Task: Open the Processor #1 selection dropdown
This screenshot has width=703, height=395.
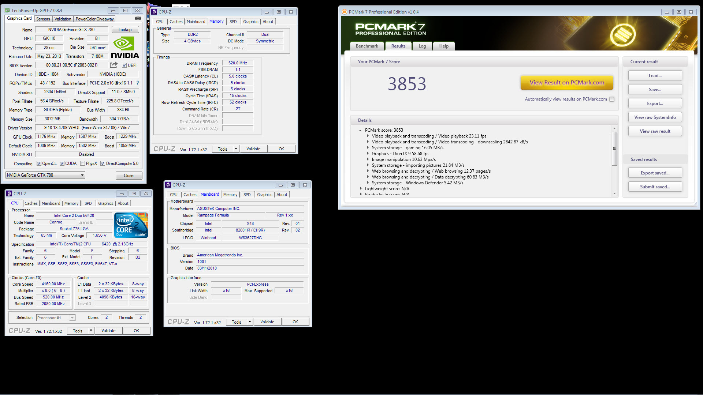Action: 56,318
